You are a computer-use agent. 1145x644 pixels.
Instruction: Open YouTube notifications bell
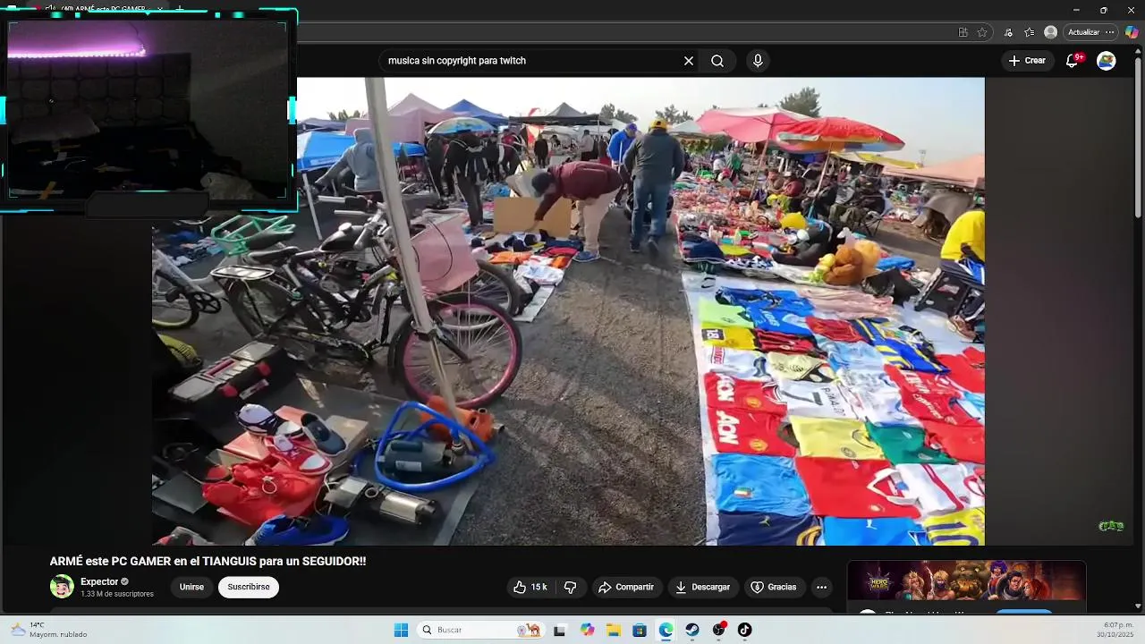pos(1073,61)
